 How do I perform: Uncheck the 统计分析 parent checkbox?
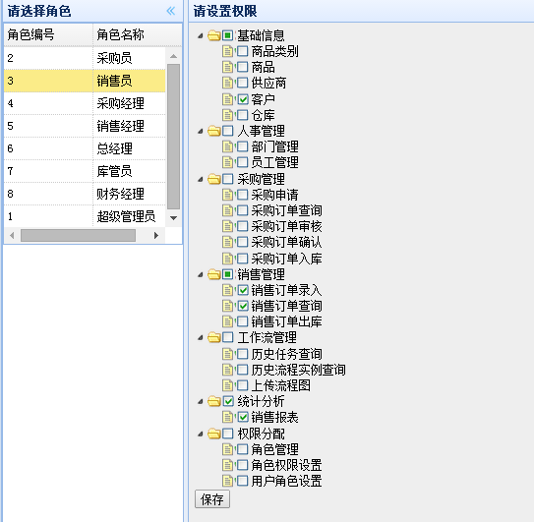(x=228, y=401)
